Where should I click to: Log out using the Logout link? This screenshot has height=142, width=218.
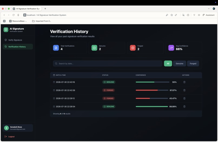pyautogui.click(x=9, y=137)
